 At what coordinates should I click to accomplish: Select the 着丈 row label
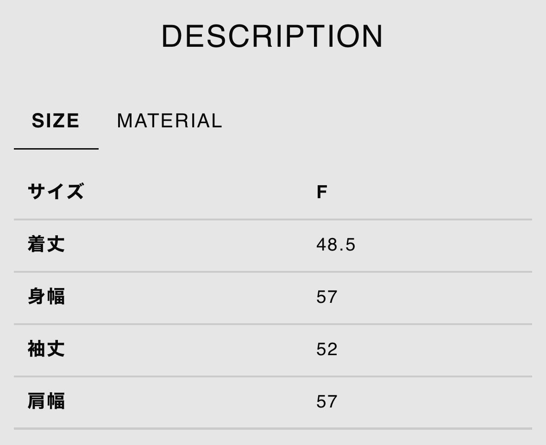[46, 244]
